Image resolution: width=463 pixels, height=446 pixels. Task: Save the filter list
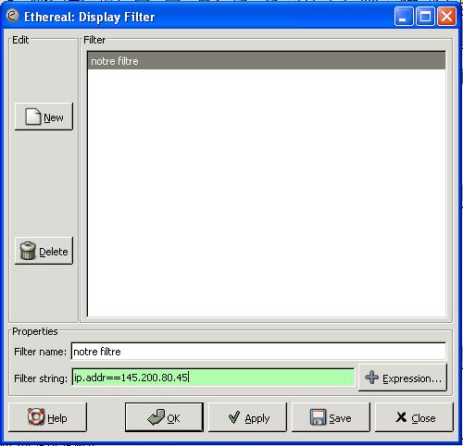[x=331, y=417]
